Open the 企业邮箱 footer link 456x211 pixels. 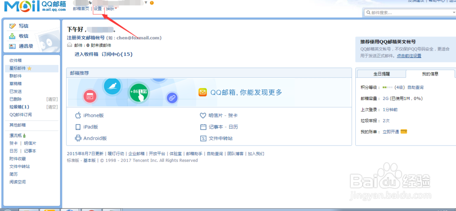pyautogui.click(x=136, y=154)
